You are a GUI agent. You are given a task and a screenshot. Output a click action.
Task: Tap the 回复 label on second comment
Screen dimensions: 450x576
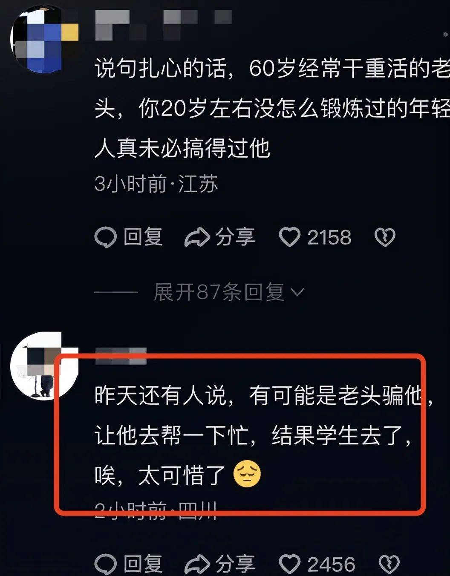pos(143,564)
